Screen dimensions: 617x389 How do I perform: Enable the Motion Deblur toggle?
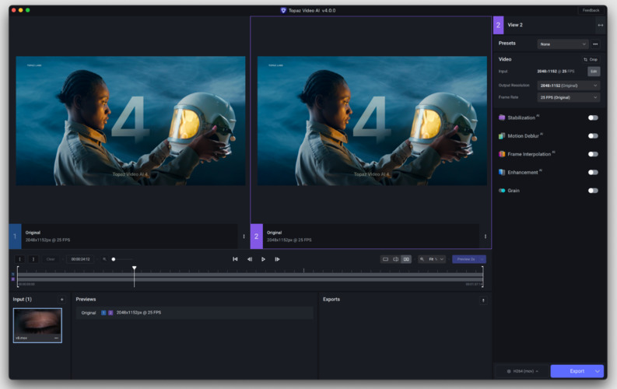[x=593, y=136]
